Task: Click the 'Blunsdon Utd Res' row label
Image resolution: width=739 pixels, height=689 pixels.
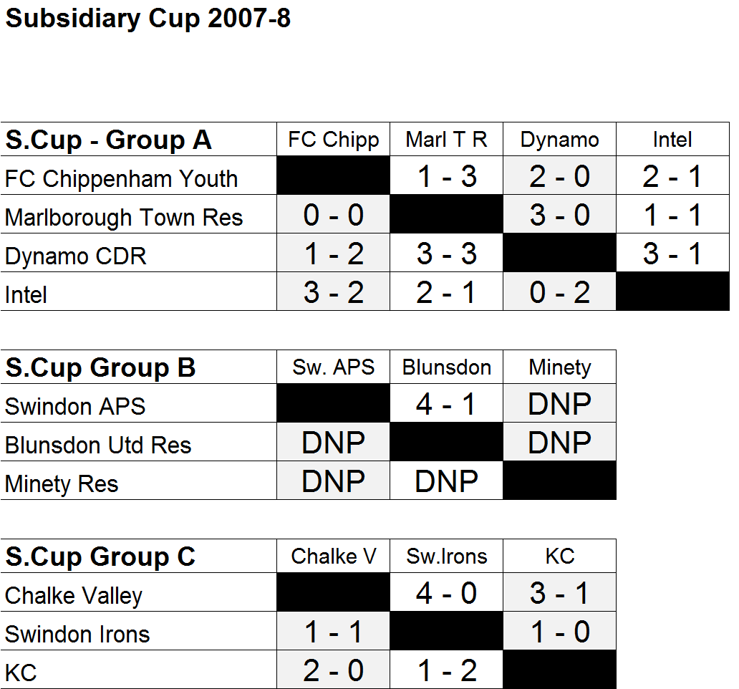Action: point(98,445)
